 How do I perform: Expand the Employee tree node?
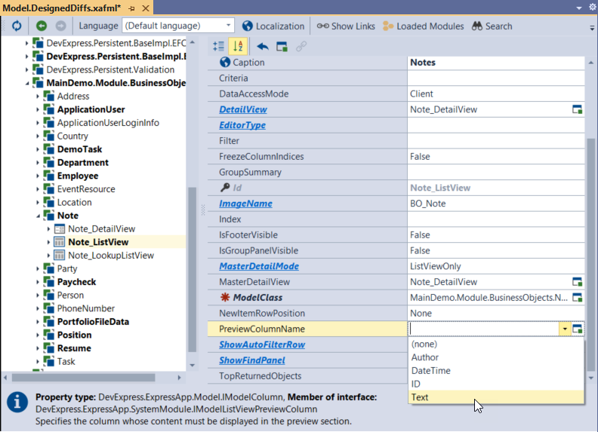pyautogui.click(x=38, y=176)
